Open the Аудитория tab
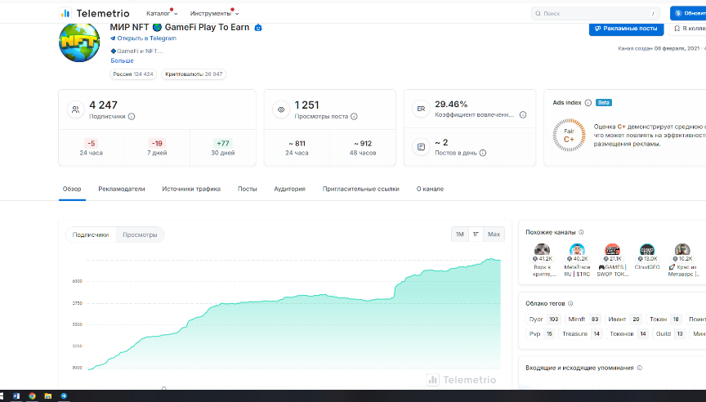This screenshot has width=706, height=402. (289, 189)
